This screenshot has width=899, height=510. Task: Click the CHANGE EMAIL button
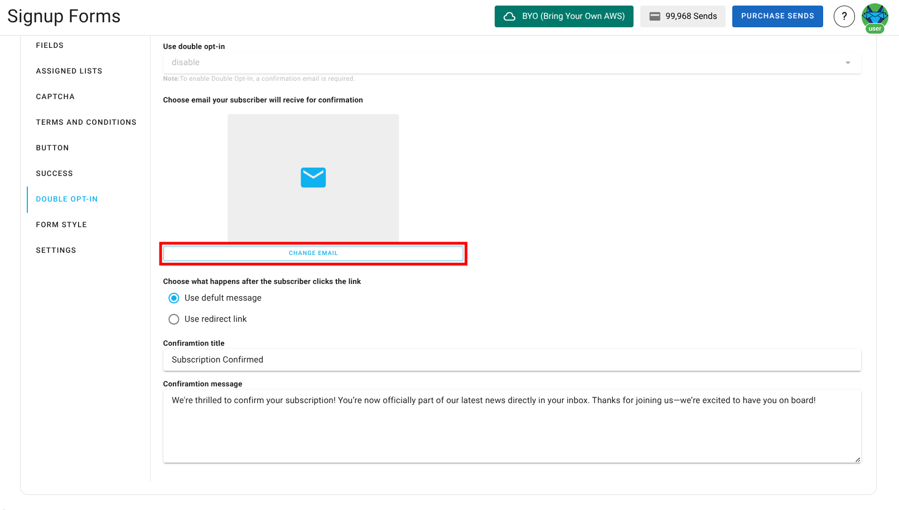313,253
